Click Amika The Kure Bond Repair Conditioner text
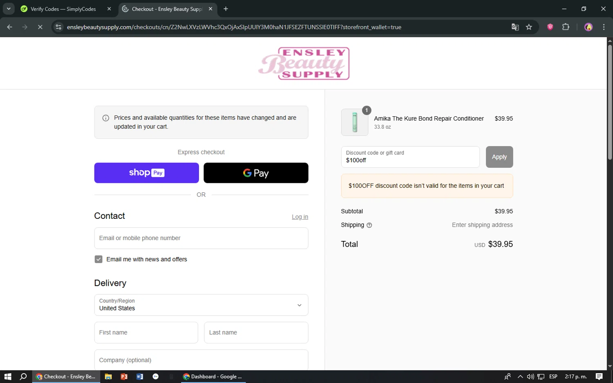Viewport: 613px width, 383px height. pos(429,118)
